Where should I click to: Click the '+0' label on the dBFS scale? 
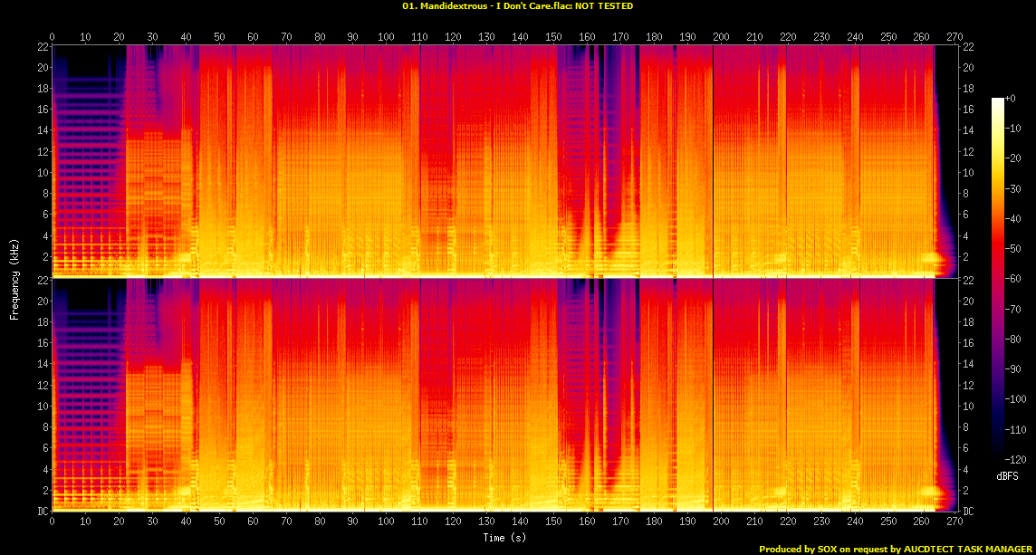click(x=1012, y=99)
